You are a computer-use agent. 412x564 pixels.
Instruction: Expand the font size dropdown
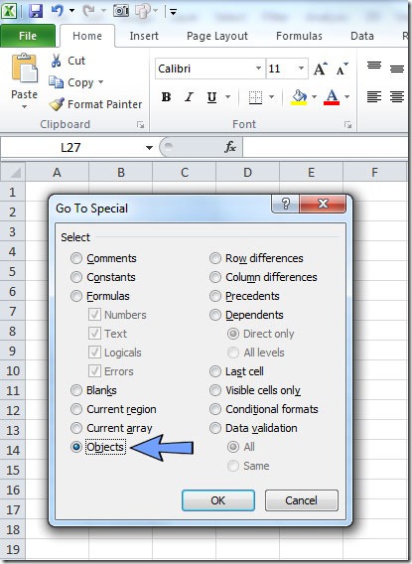[301, 68]
